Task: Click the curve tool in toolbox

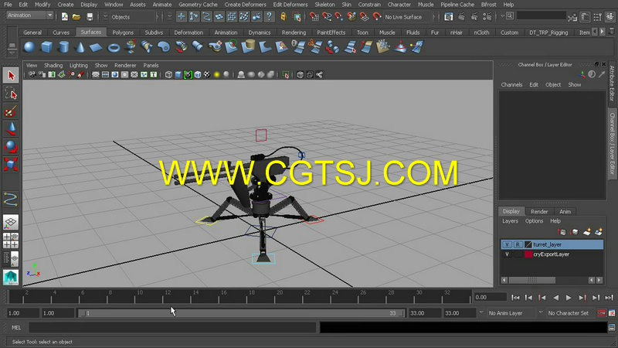Action: (11, 200)
